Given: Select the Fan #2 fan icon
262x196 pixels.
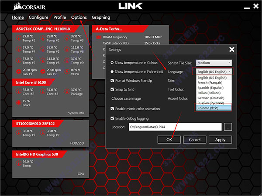Looking at the screenshot, I should (43, 72).
